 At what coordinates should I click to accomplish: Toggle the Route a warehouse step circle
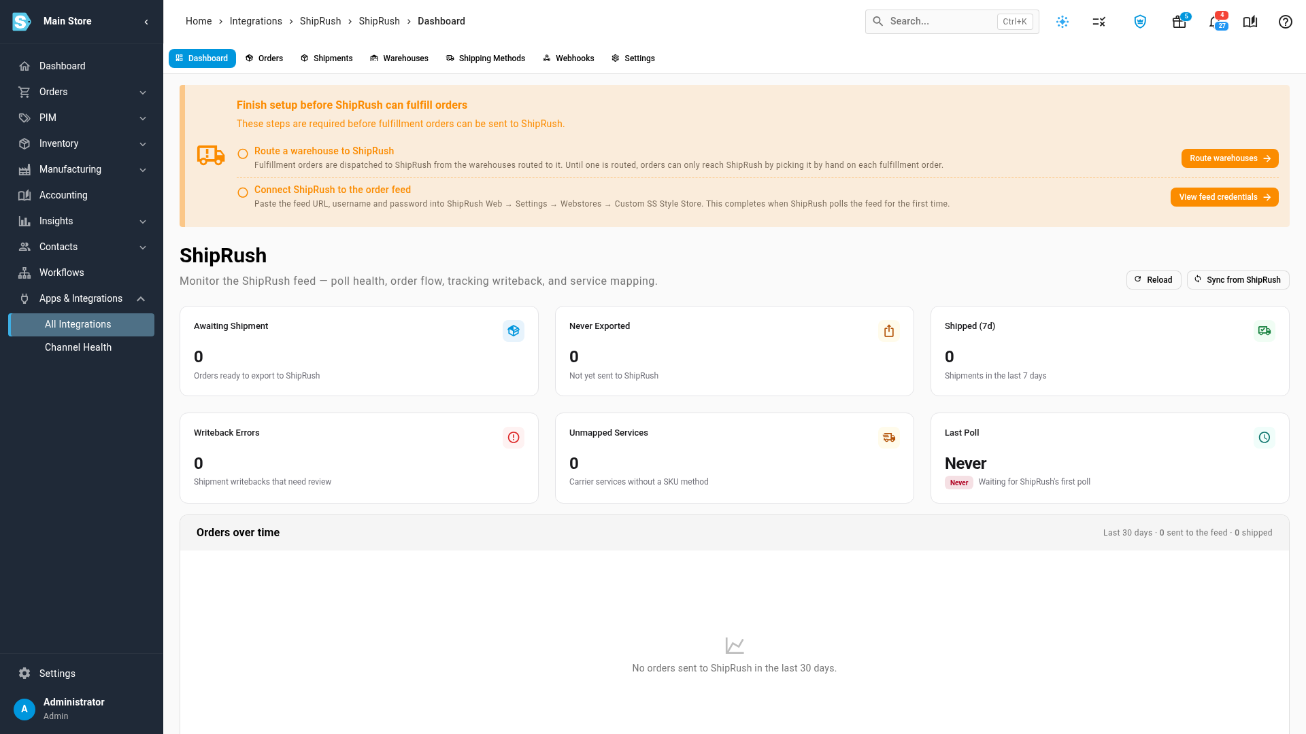pos(243,154)
